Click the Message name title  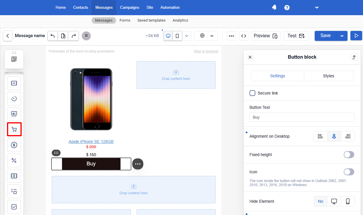[30, 36]
